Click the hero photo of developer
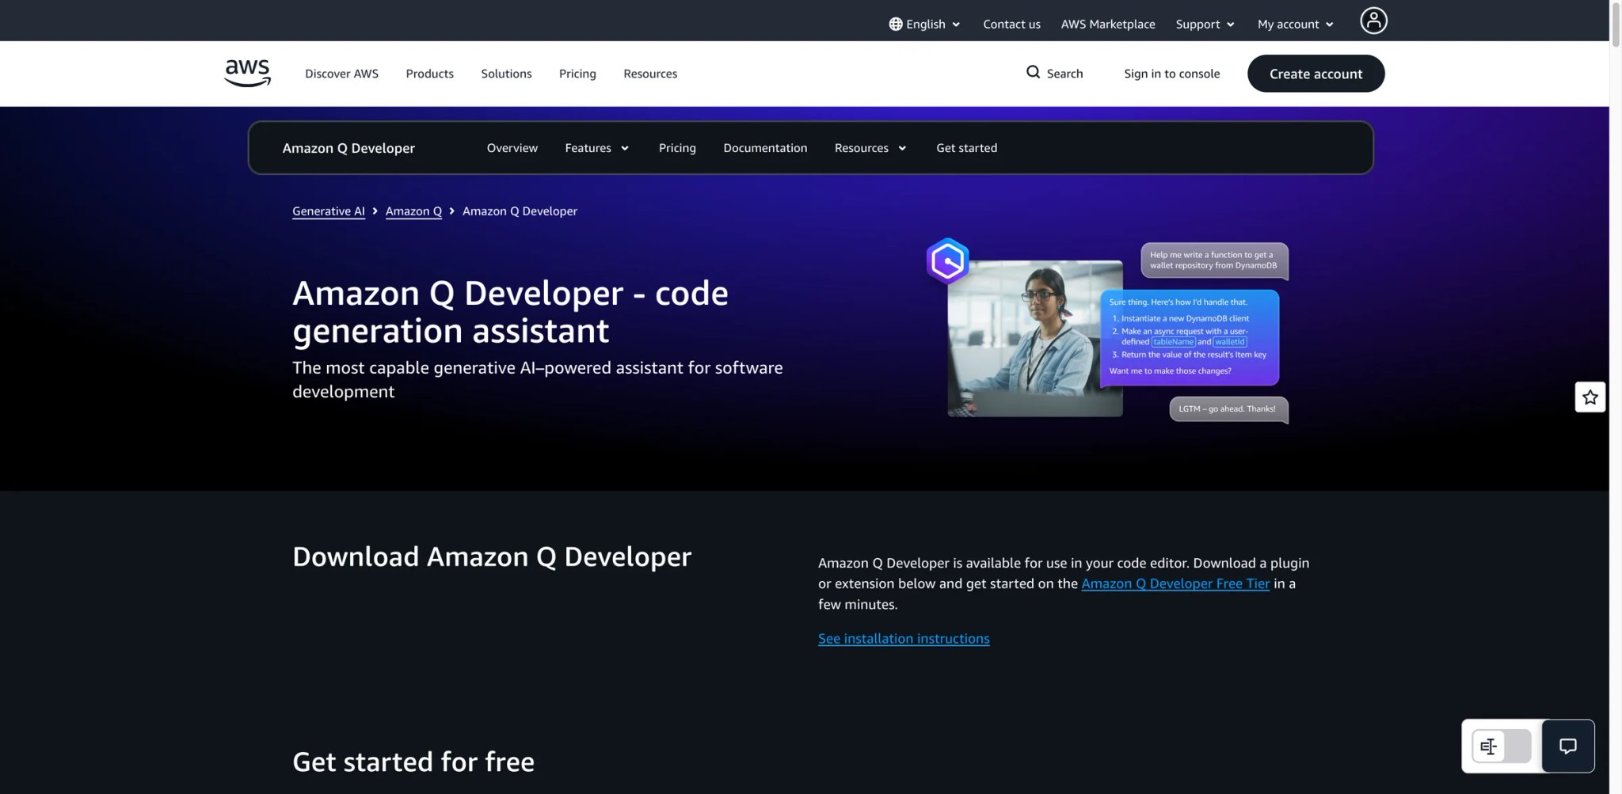This screenshot has width=1622, height=794. [x=1034, y=339]
